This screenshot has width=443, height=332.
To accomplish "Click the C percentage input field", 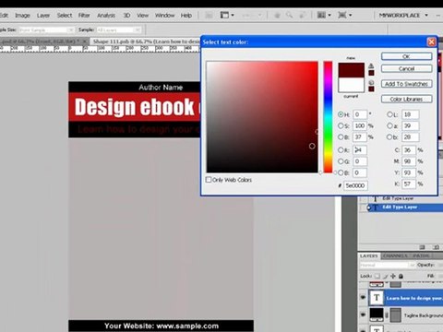I will [x=409, y=150].
